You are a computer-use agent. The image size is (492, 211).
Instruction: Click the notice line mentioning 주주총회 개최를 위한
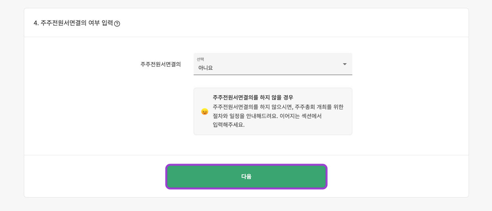278,107
